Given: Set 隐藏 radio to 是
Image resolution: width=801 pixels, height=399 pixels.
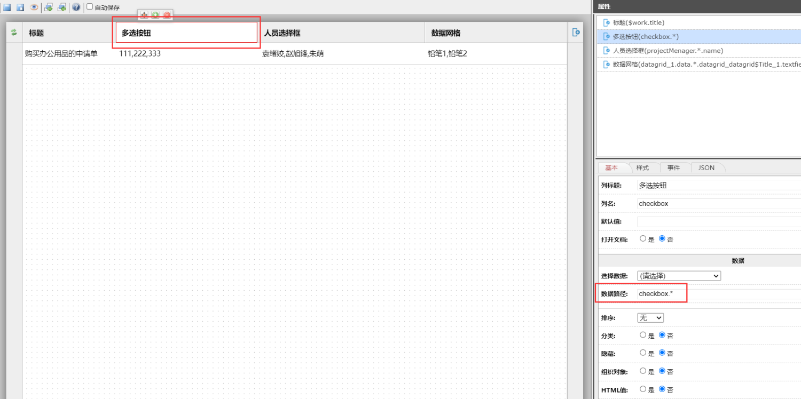Looking at the screenshot, I should 643,353.
